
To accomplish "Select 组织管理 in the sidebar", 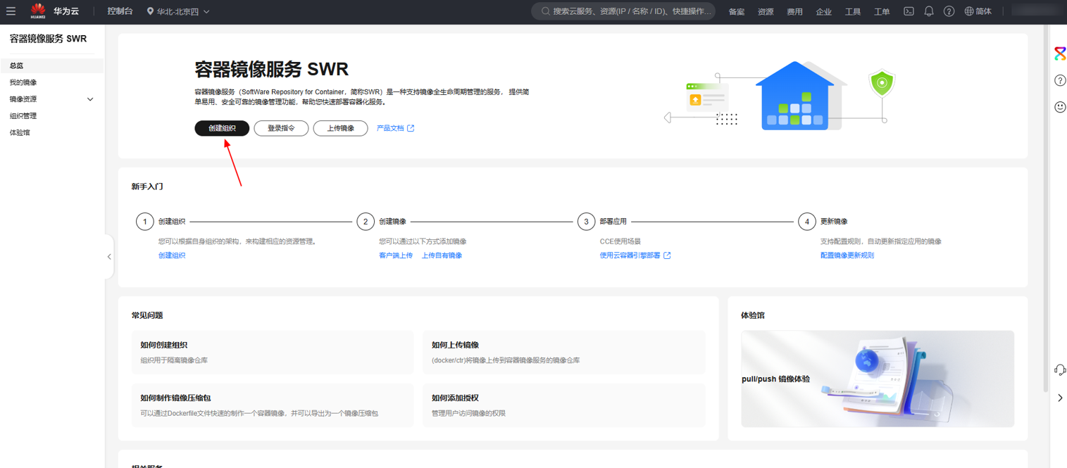I will pyautogui.click(x=23, y=116).
